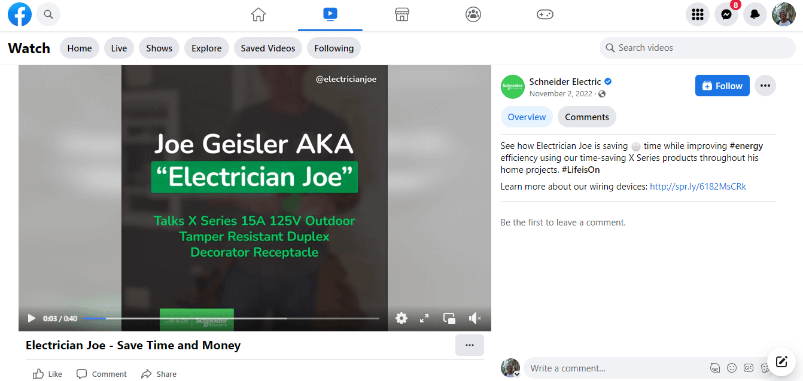This screenshot has width=803, height=381.
Task: Open the apps grid menu icon
Action: tap(697, 15)
